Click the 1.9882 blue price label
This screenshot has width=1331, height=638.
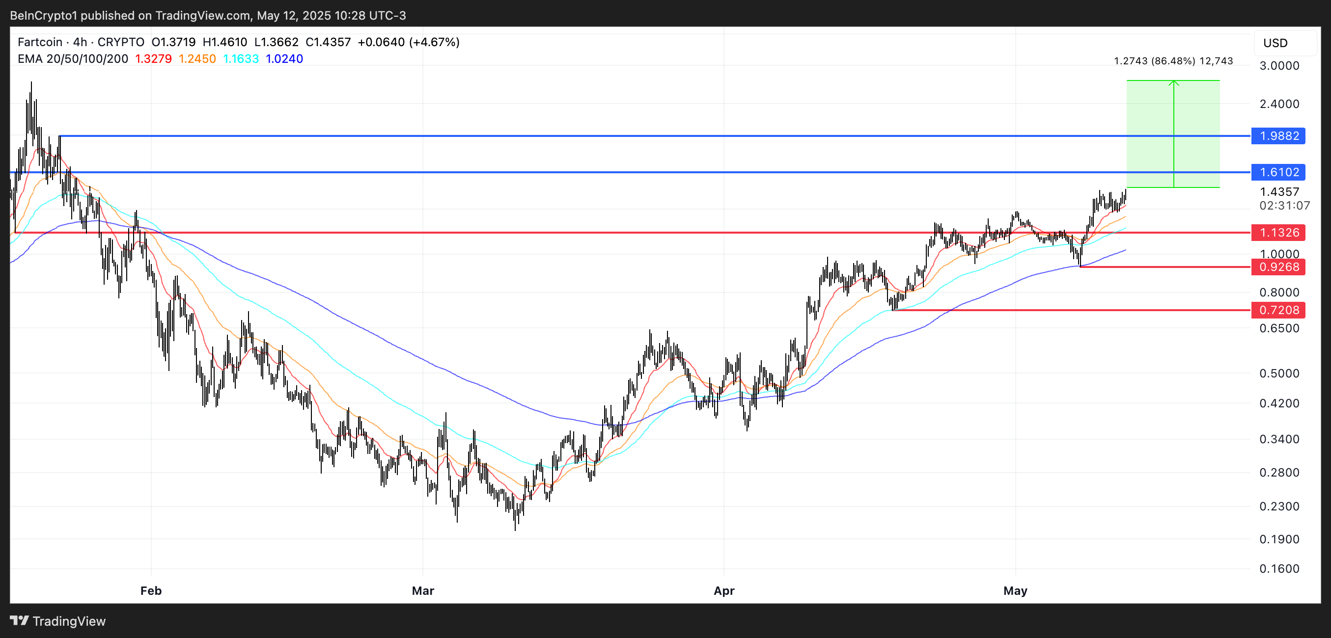1278,136
